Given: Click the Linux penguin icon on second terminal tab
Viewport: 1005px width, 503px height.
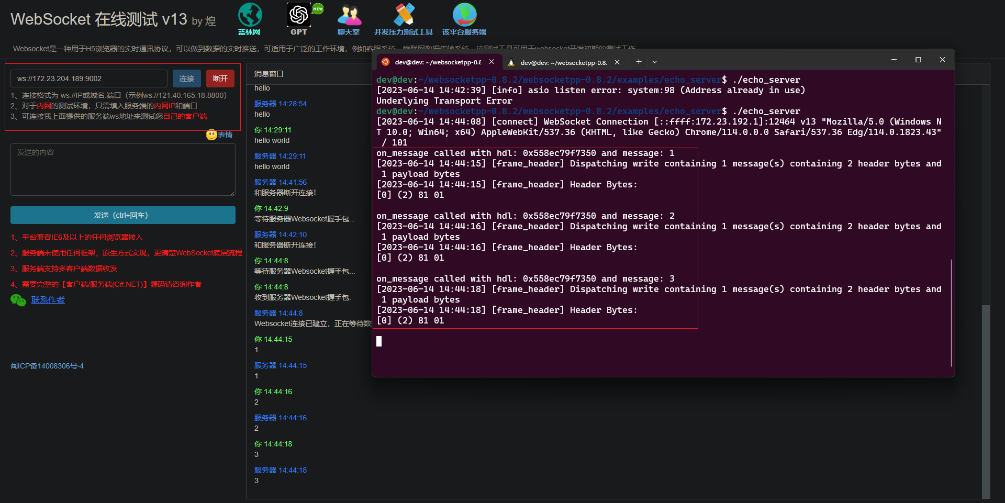Looking at the screenshot, I should [511, 62].
